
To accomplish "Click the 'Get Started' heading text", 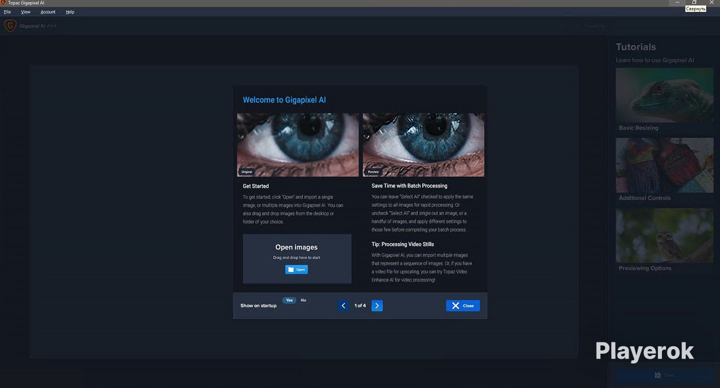I will coord(256,186).
